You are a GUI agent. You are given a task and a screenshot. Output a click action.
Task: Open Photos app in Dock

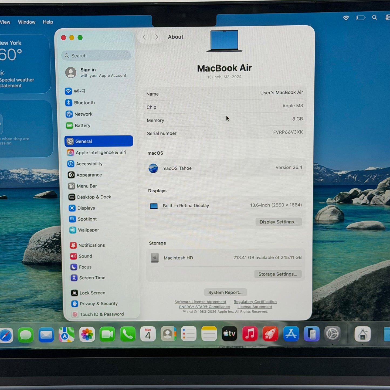point(87,335)
